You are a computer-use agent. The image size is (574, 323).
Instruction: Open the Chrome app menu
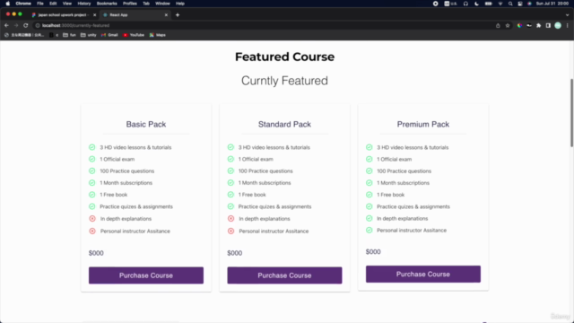(x=23, y=4)
